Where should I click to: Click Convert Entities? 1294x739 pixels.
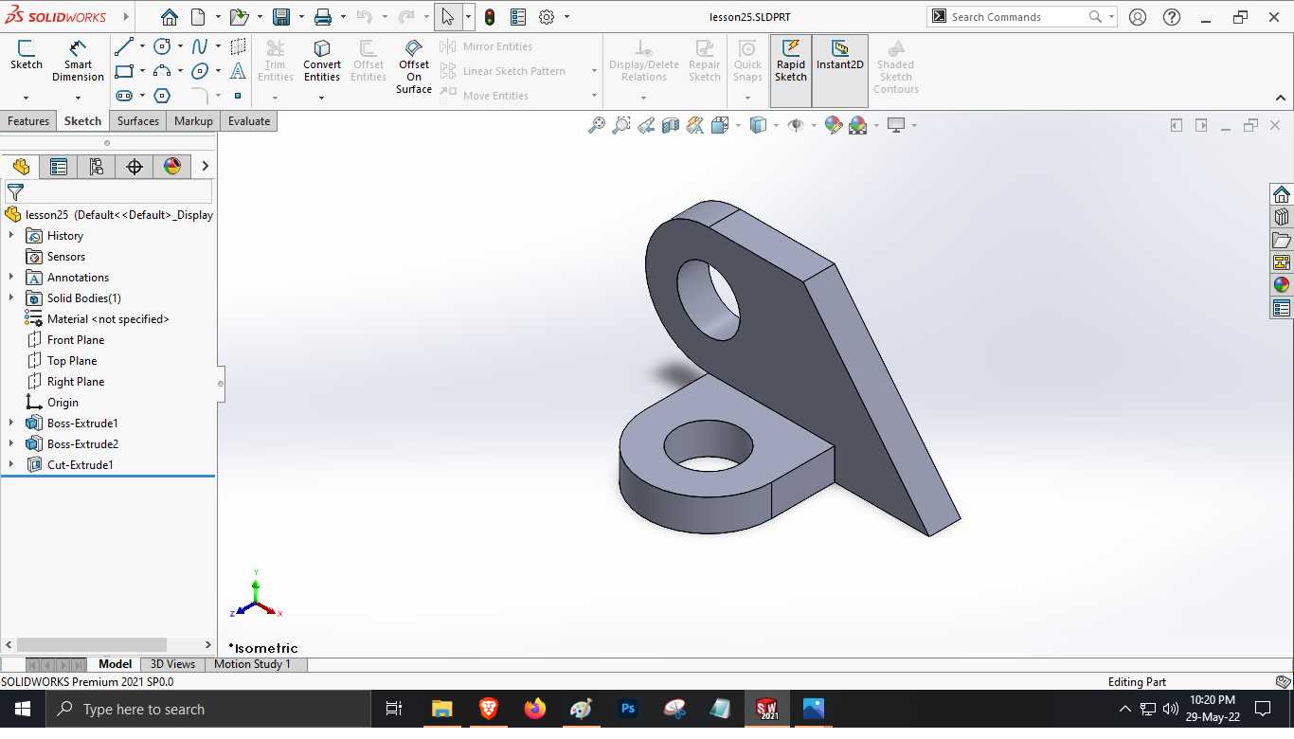[322, 61]
